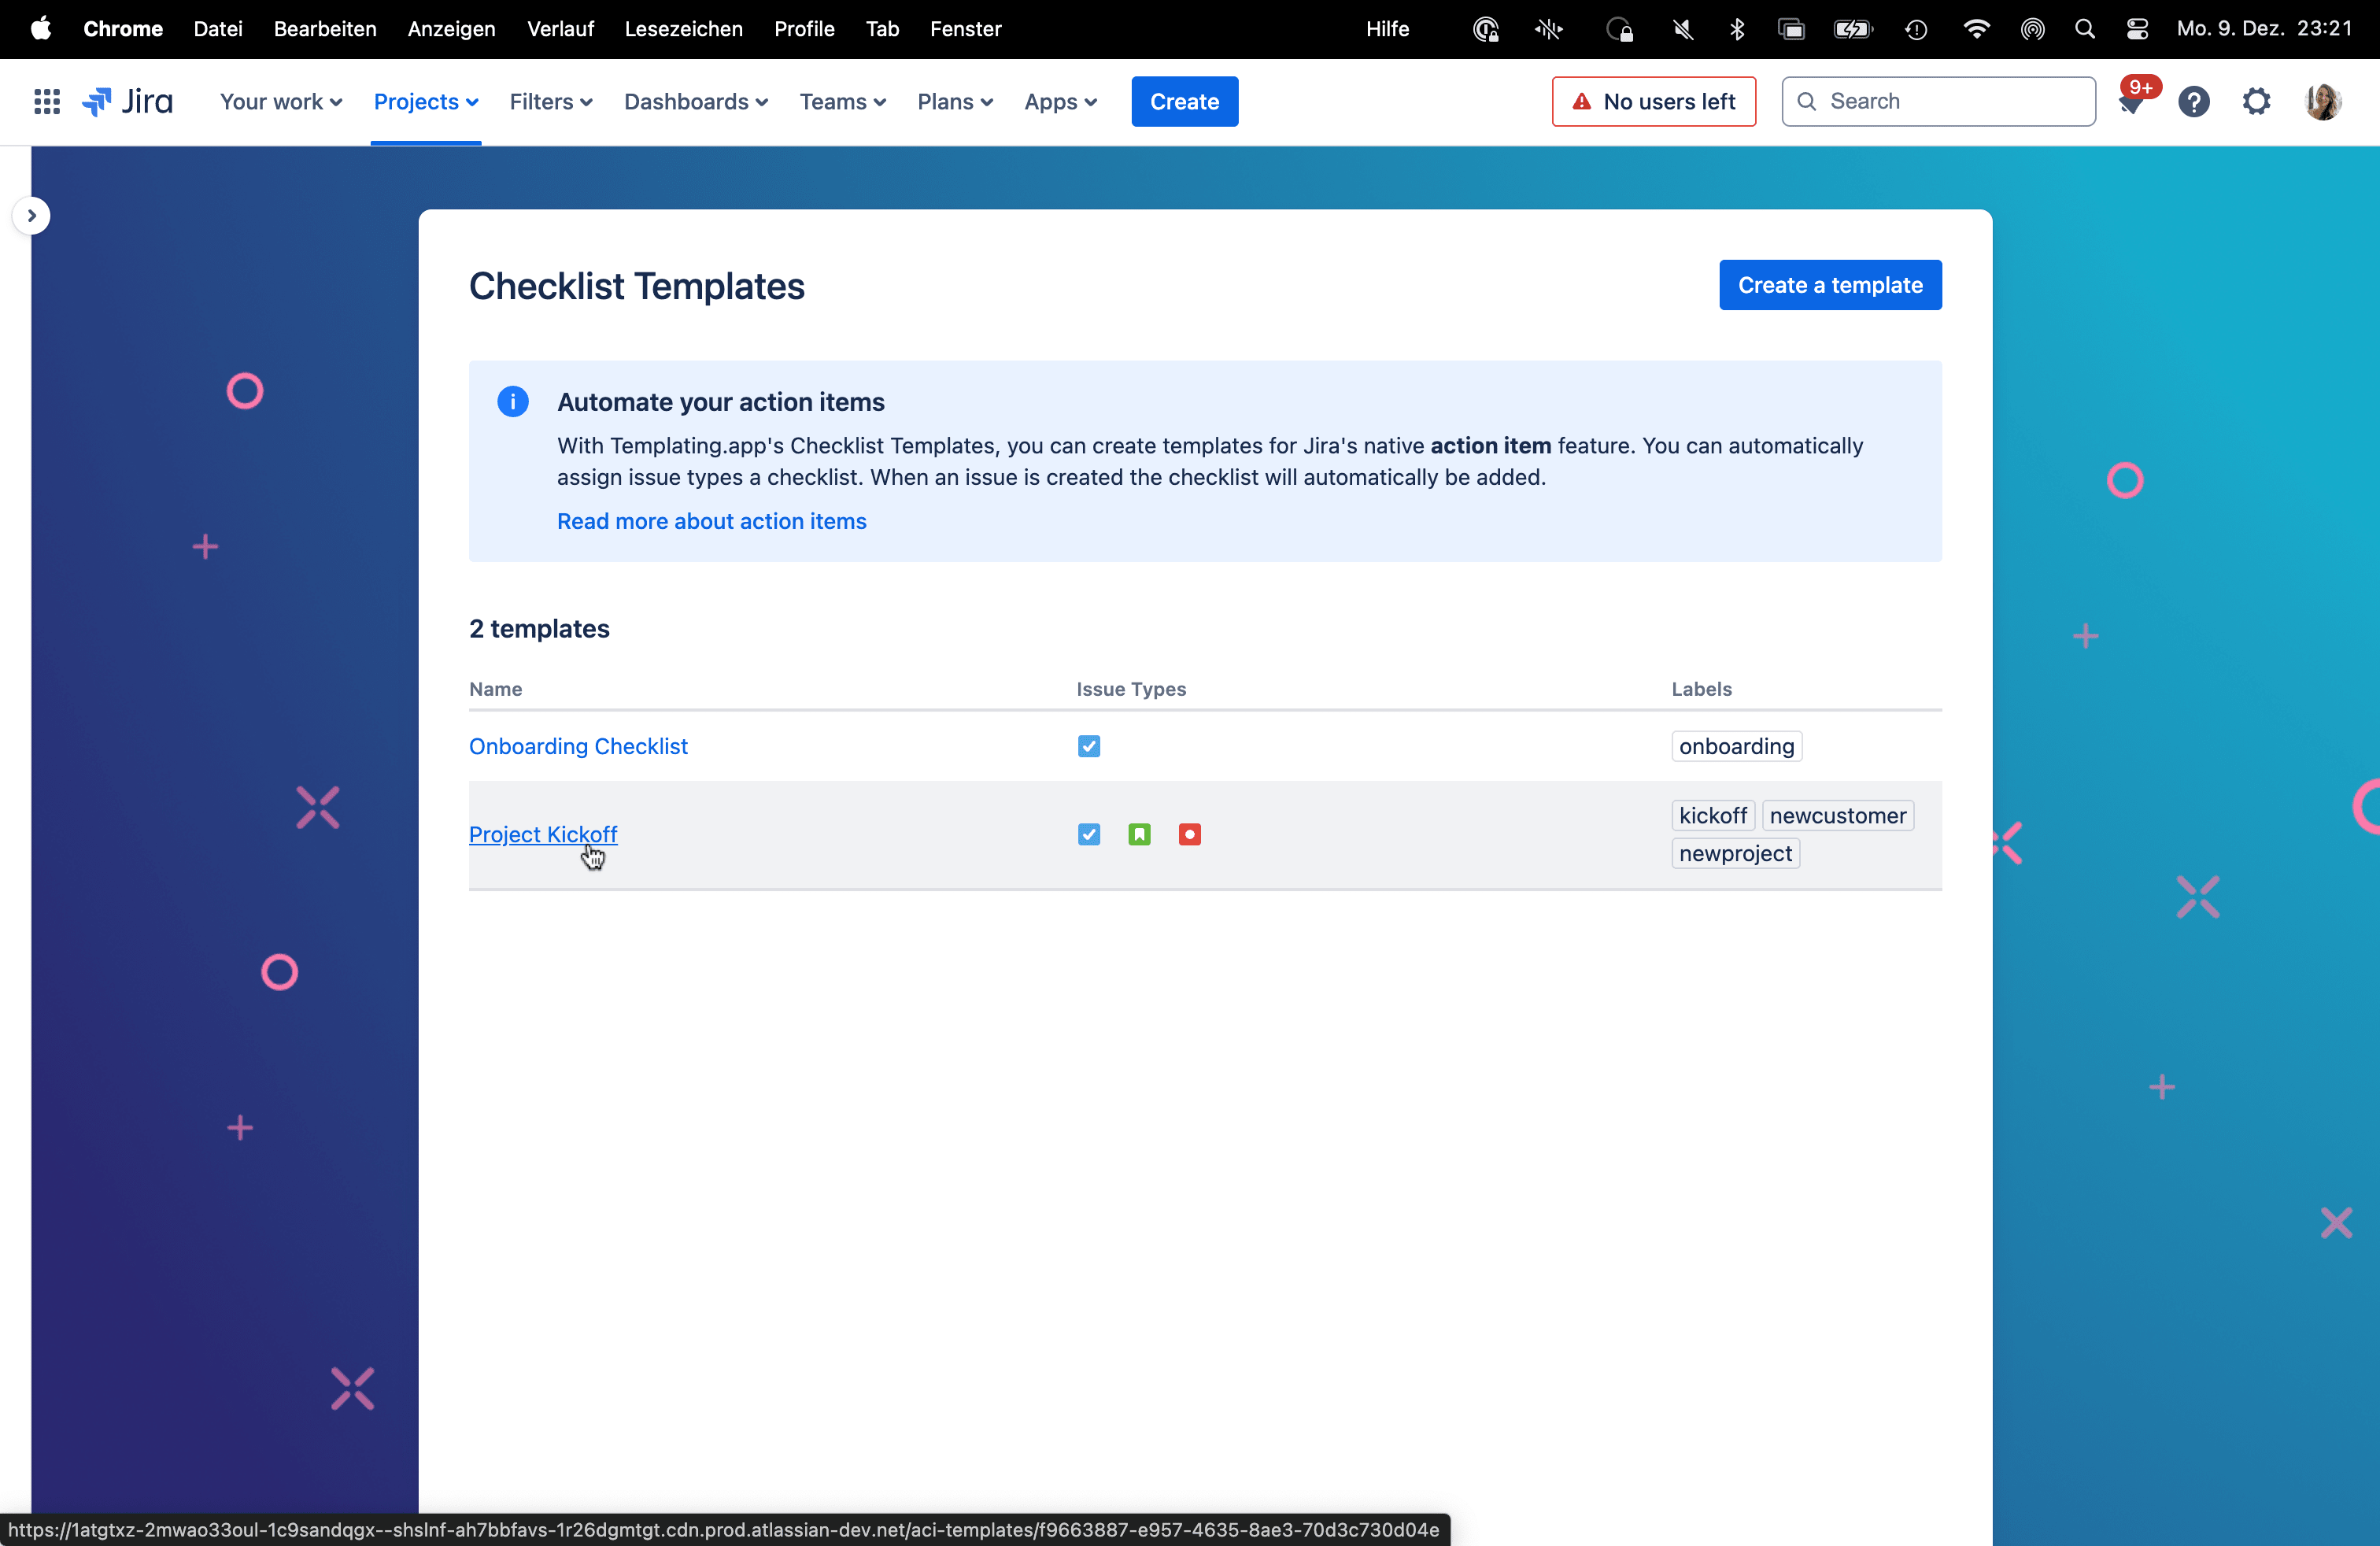Open the help question mark icon
The width and height of the screenshot is (2380, 1546).
pyautogui.click(x=2193, y=102)
